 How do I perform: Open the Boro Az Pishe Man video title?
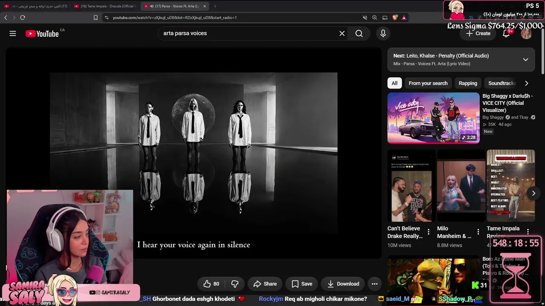tap(506, 266)
